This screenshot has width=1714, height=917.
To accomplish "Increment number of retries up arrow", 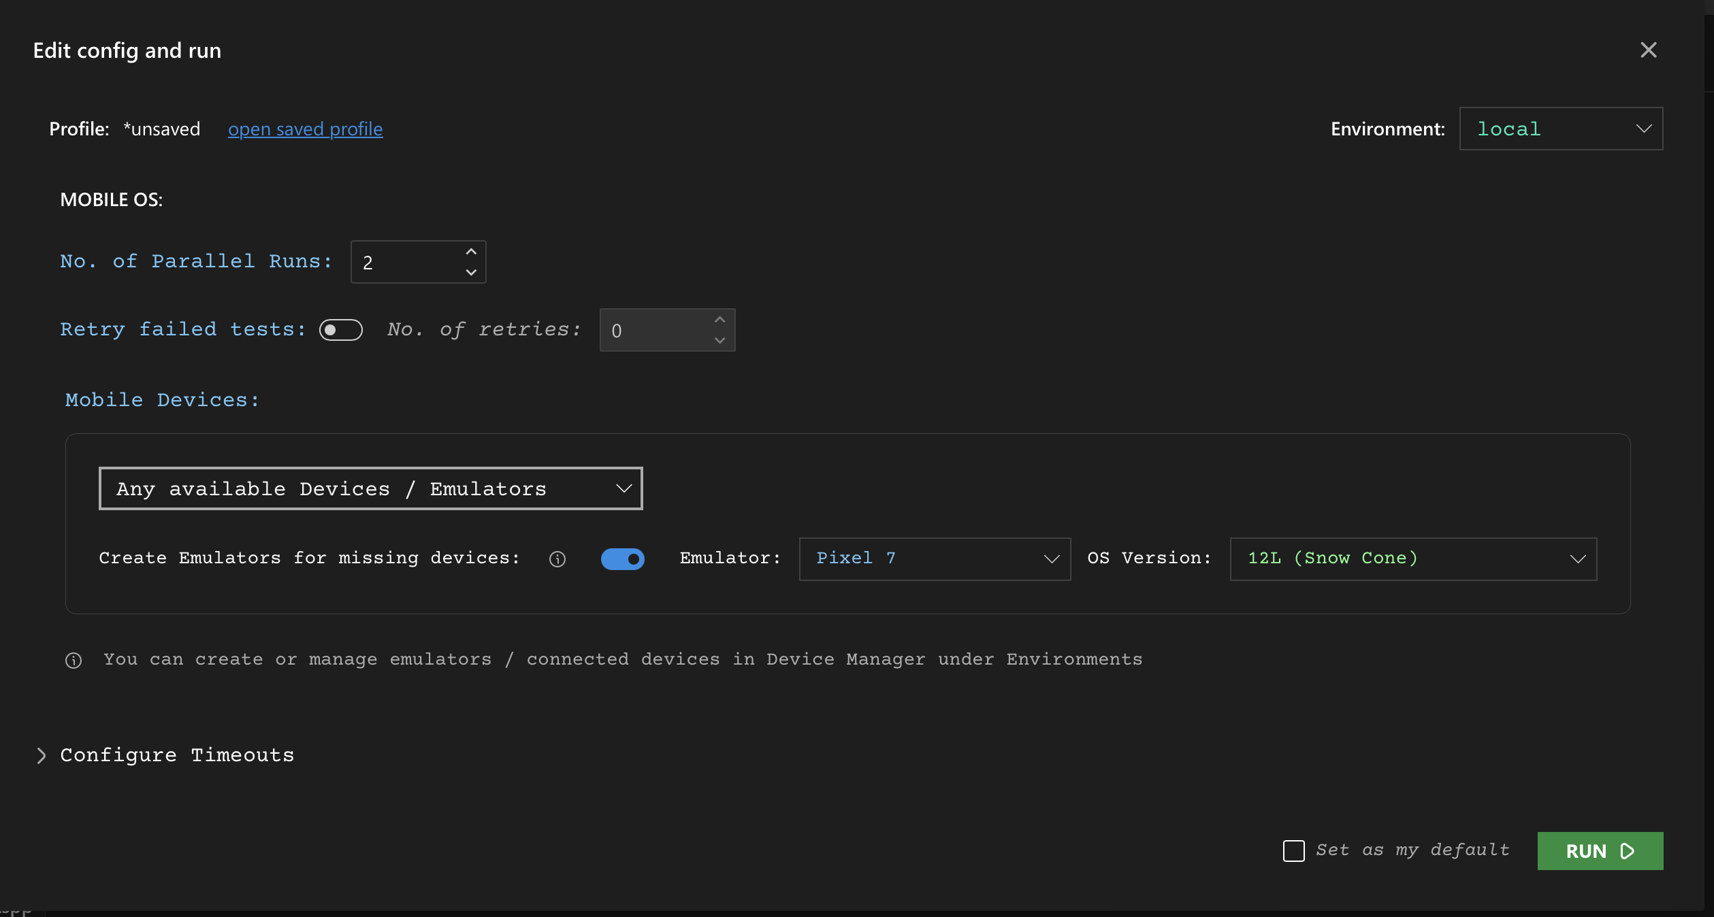I will coord(719,320).
